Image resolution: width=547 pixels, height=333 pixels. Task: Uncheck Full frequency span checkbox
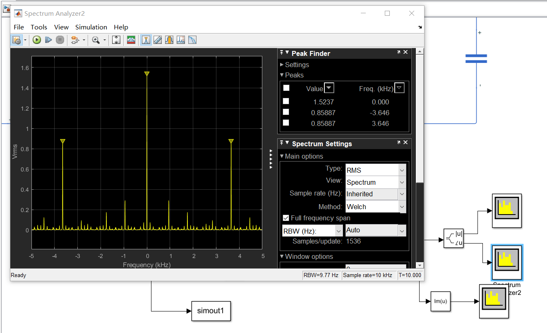pyautogui.click(x=285, y=218)
